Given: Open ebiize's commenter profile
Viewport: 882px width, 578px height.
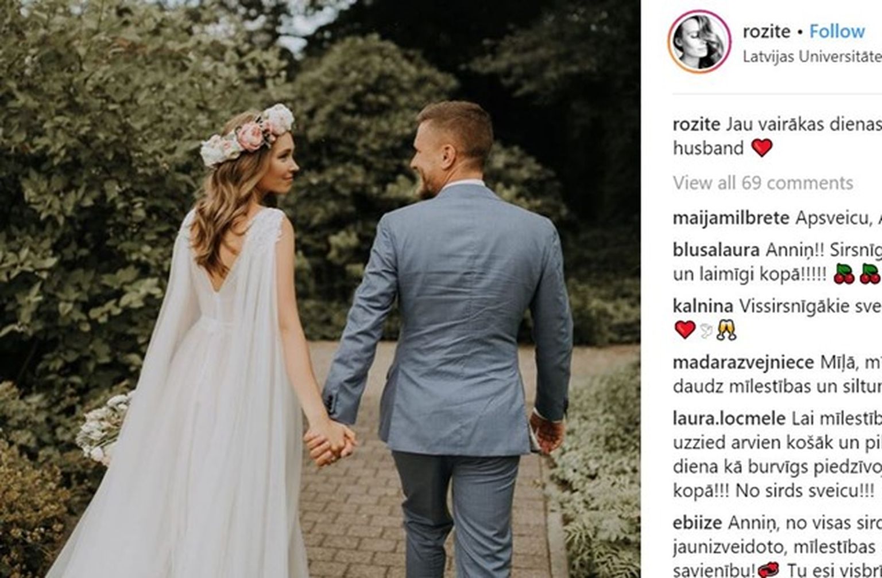Looking at the screenshot, I should (x=697, y=523).
